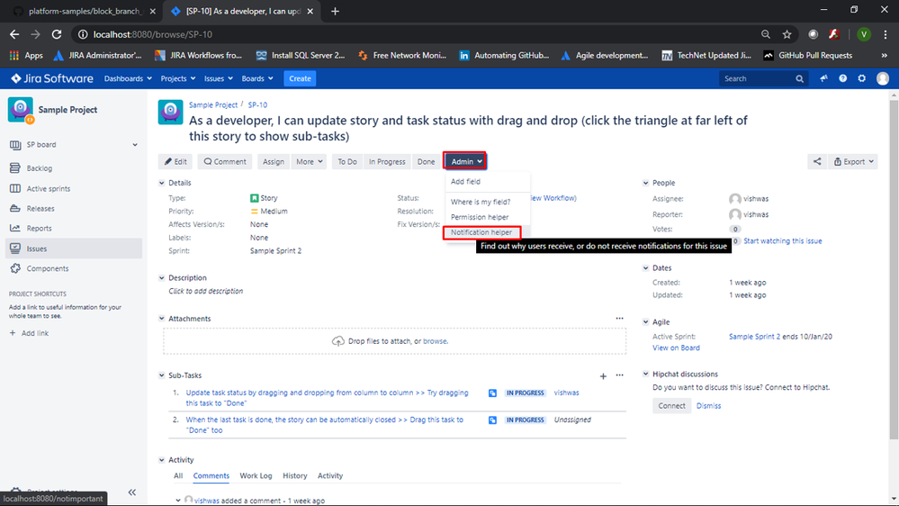This screenshot has width=899, height=506.
Task: Select Notification helper menu item
Action: 481,232
